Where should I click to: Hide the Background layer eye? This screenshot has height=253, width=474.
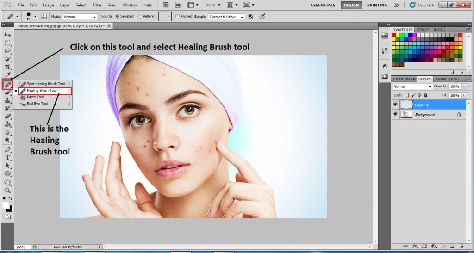click(x=395, y=114)
